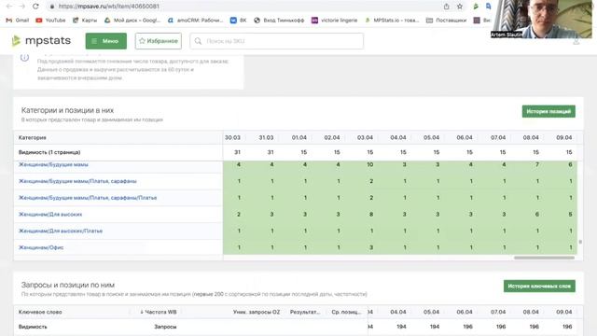Click the Ср. позиц... column header

[x=346, y=312]
